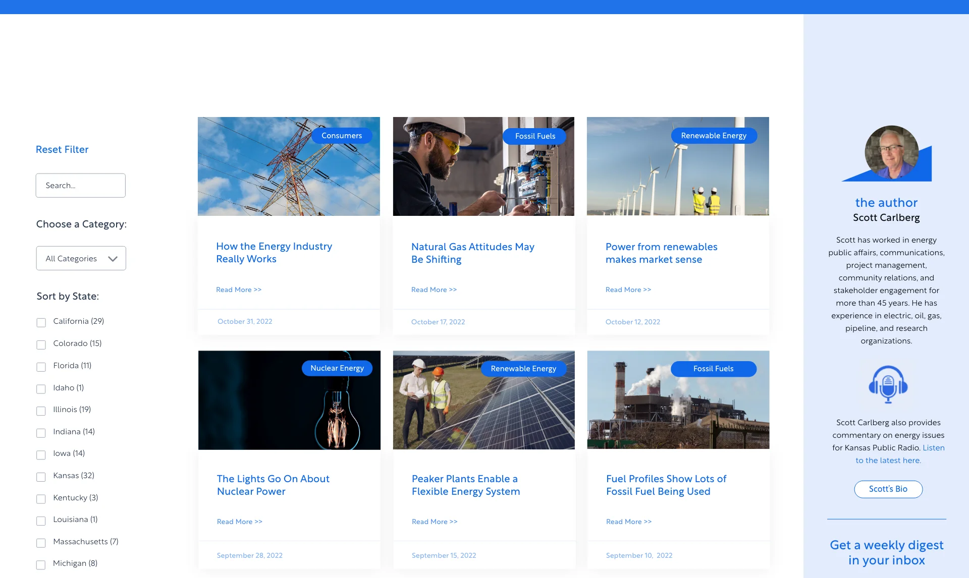Viewport: 969px width, 578px height.
Task: Toggle the Kansas (32) checkbox
Action: click(41, 477)
